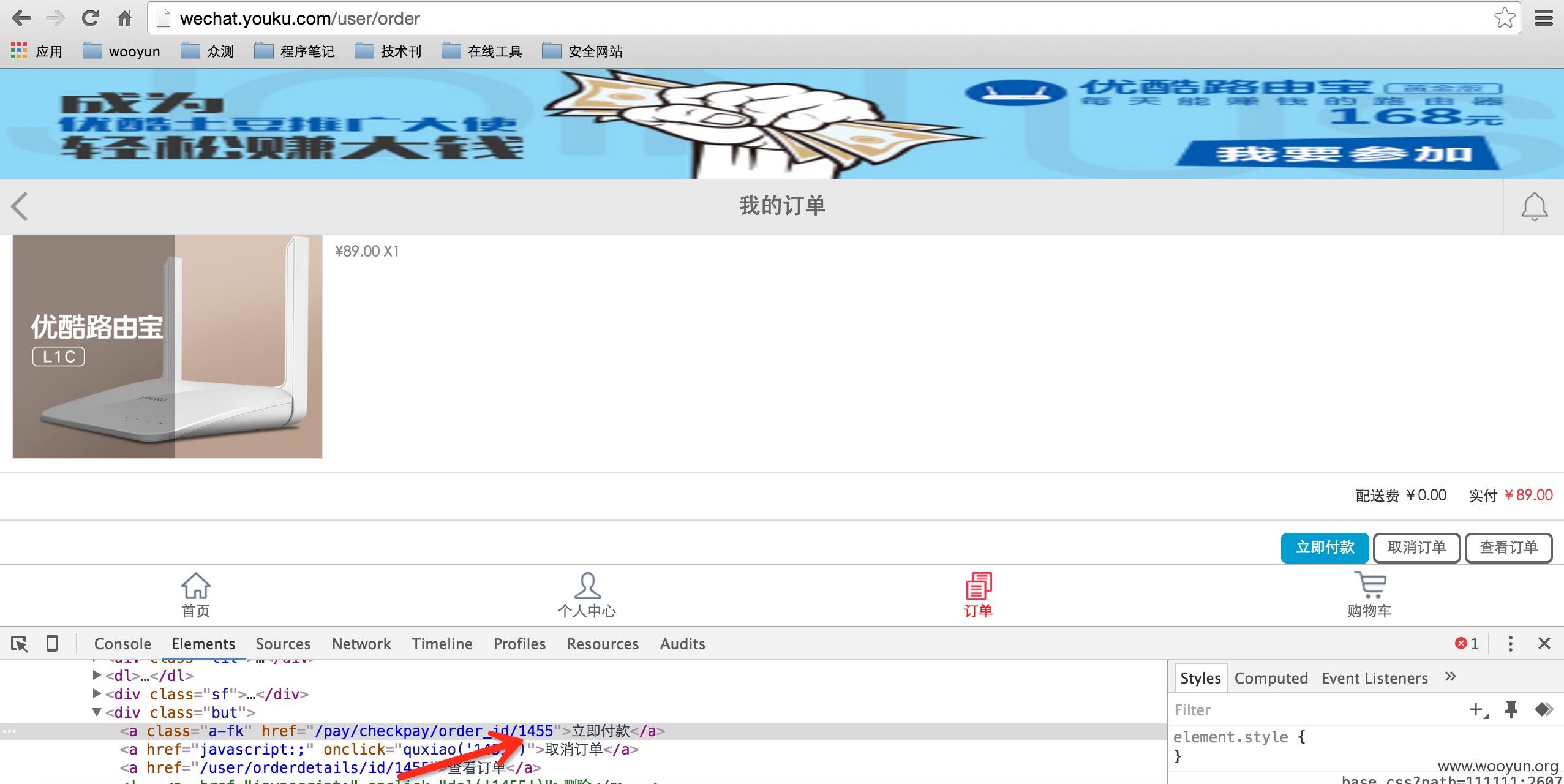Click the ¥89.00 X1 price text
Screen dimensions: 1564x784
(367, 251)
